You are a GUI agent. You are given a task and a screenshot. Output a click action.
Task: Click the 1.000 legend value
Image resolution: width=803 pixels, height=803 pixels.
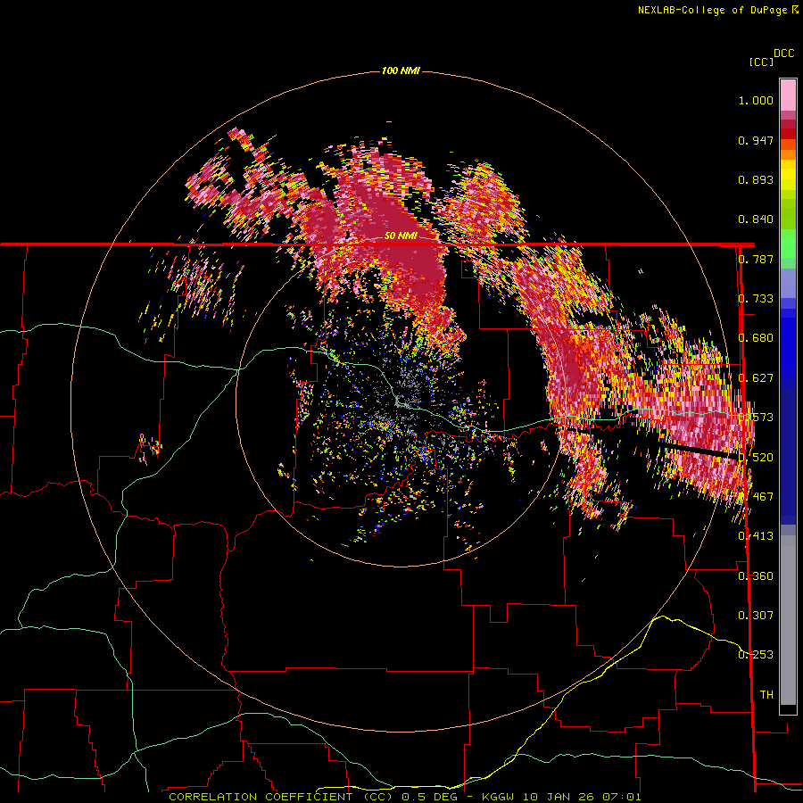click(x=756, y=100)
